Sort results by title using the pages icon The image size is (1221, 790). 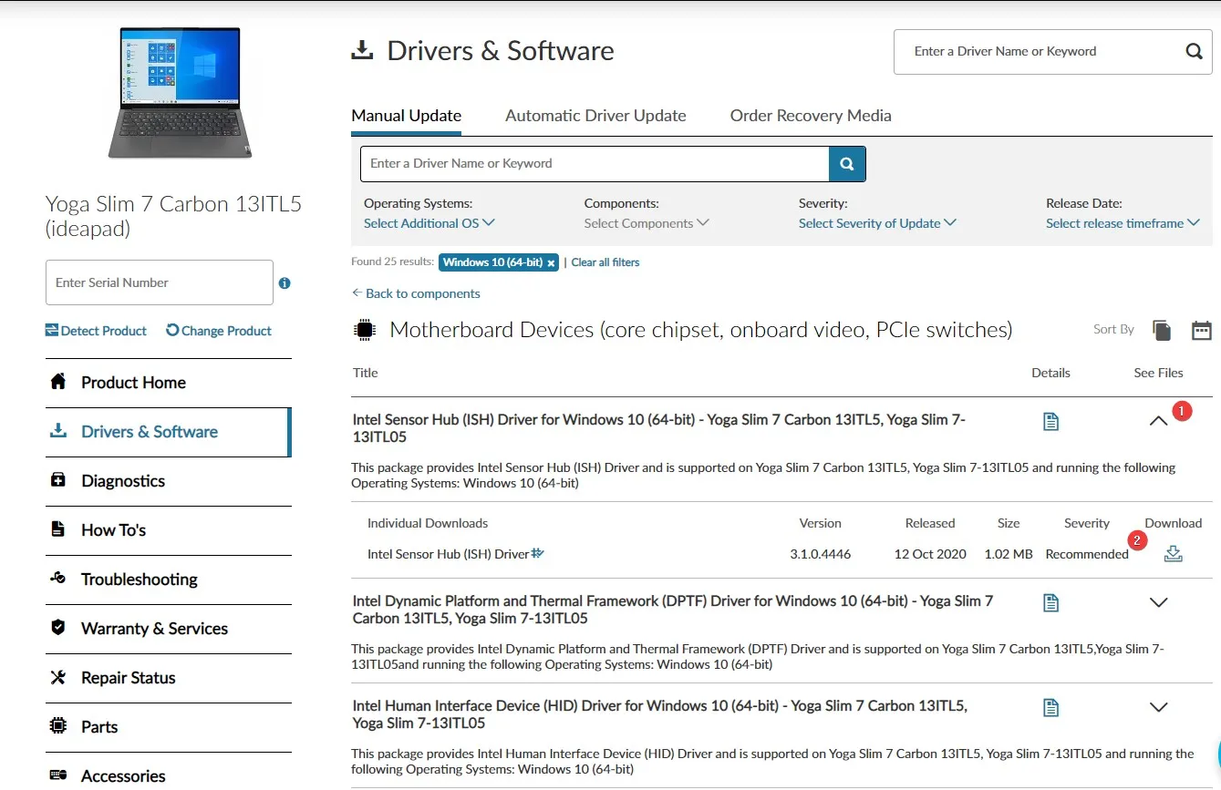pyautogui.click(x=1162, y=330)
